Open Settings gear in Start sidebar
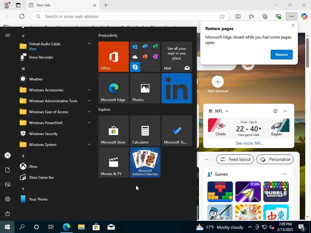 pyautogui.click(x=8, y=199)
